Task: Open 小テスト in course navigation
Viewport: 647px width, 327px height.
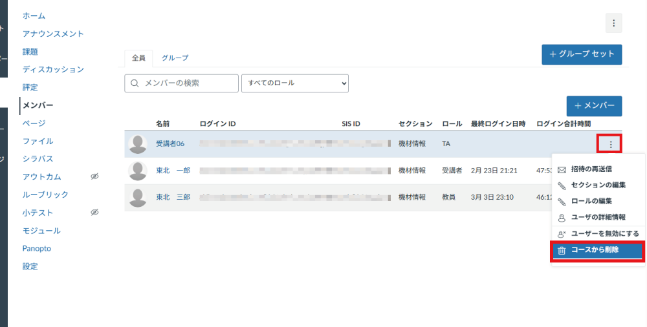Action: point(38,213)
